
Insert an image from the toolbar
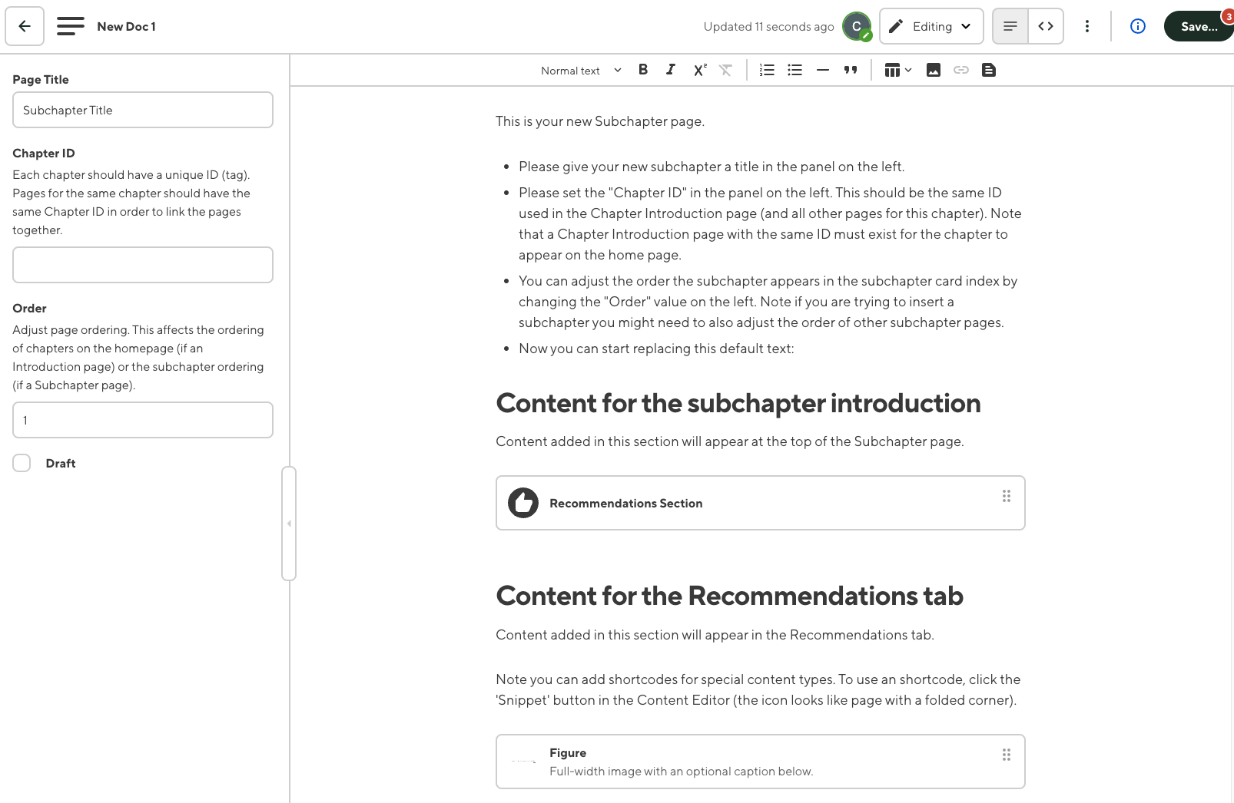tap(933, 70)
